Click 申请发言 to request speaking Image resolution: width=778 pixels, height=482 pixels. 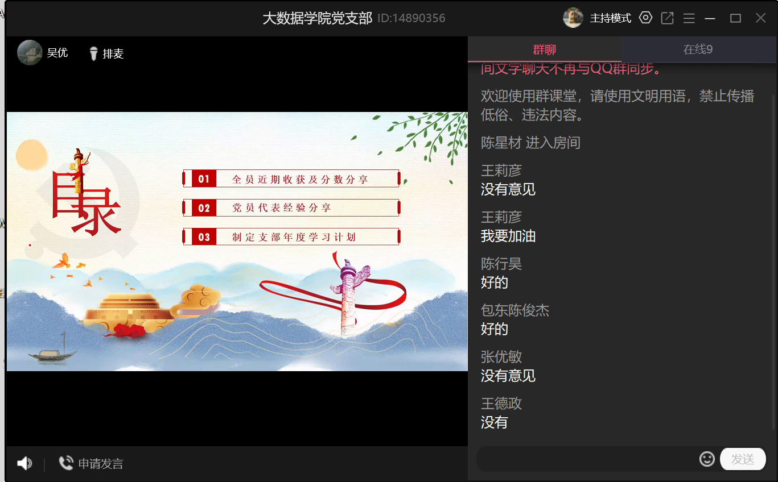coord(101,464)
